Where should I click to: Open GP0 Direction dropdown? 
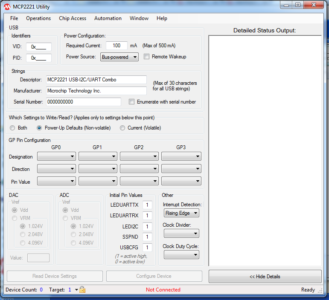tap(56, 169)
